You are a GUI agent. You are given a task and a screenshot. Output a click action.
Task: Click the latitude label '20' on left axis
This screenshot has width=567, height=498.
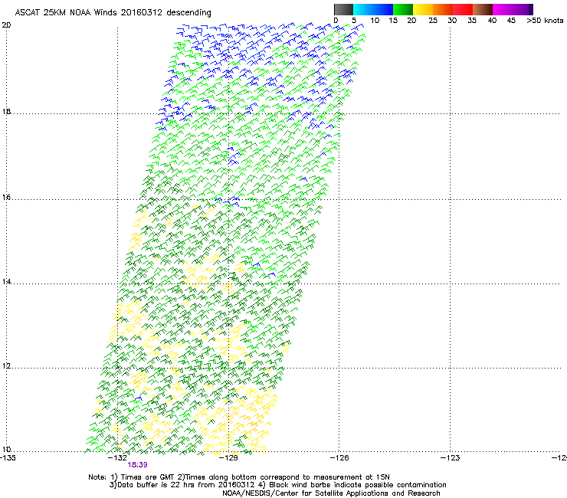[6, 25]
